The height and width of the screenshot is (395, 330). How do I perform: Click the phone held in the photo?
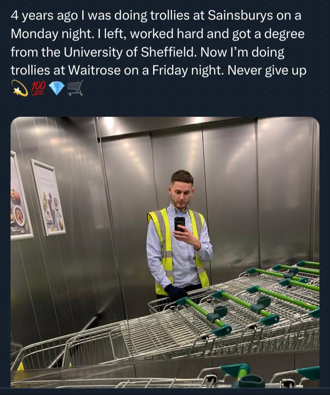tap(180, 224)
